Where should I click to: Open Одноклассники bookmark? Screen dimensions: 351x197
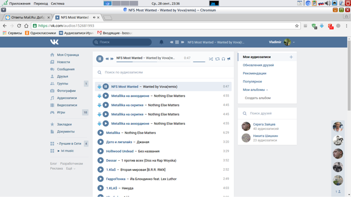coord(40,33)
